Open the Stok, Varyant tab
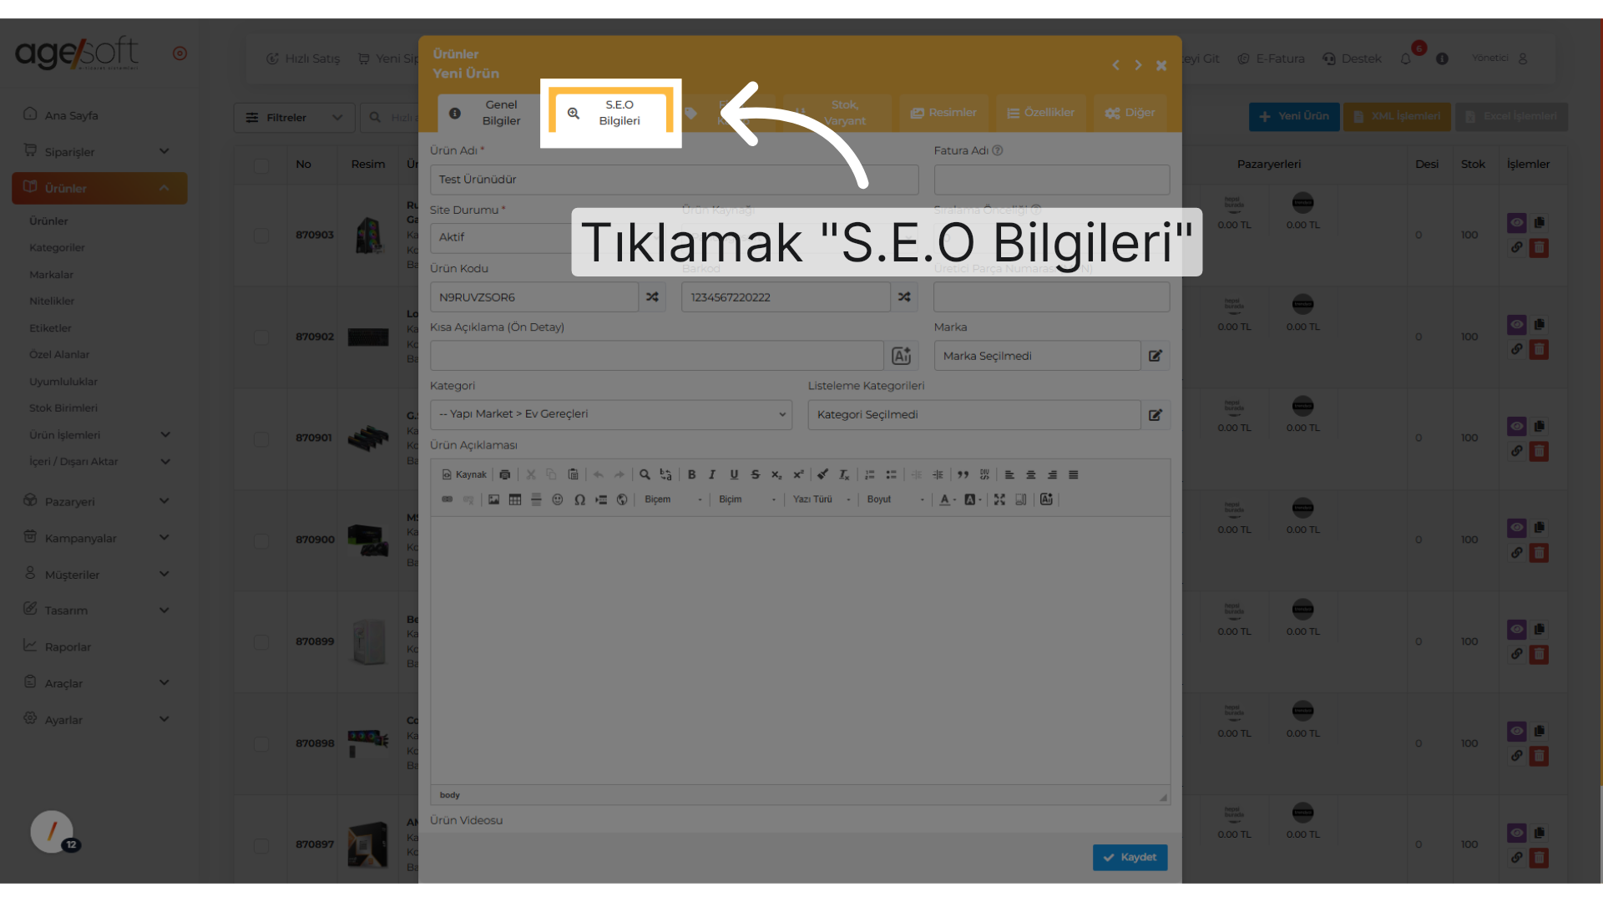1603x902 pixels. 837,113
